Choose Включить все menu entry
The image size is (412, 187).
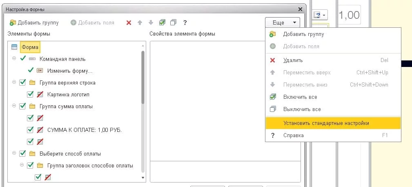[x=333, y=97]
